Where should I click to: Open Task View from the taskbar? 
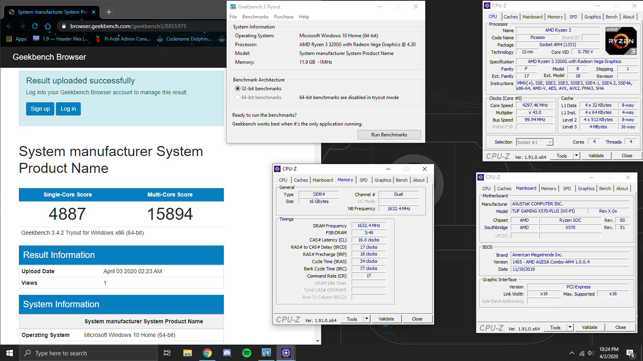167,353
